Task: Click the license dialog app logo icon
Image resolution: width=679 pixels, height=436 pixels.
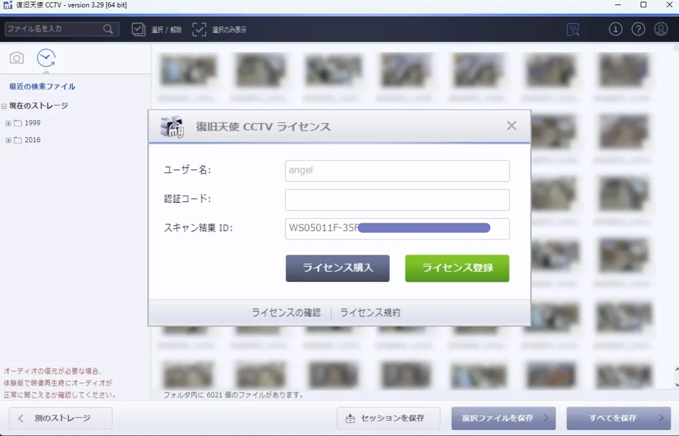Action: coord(172,127)
